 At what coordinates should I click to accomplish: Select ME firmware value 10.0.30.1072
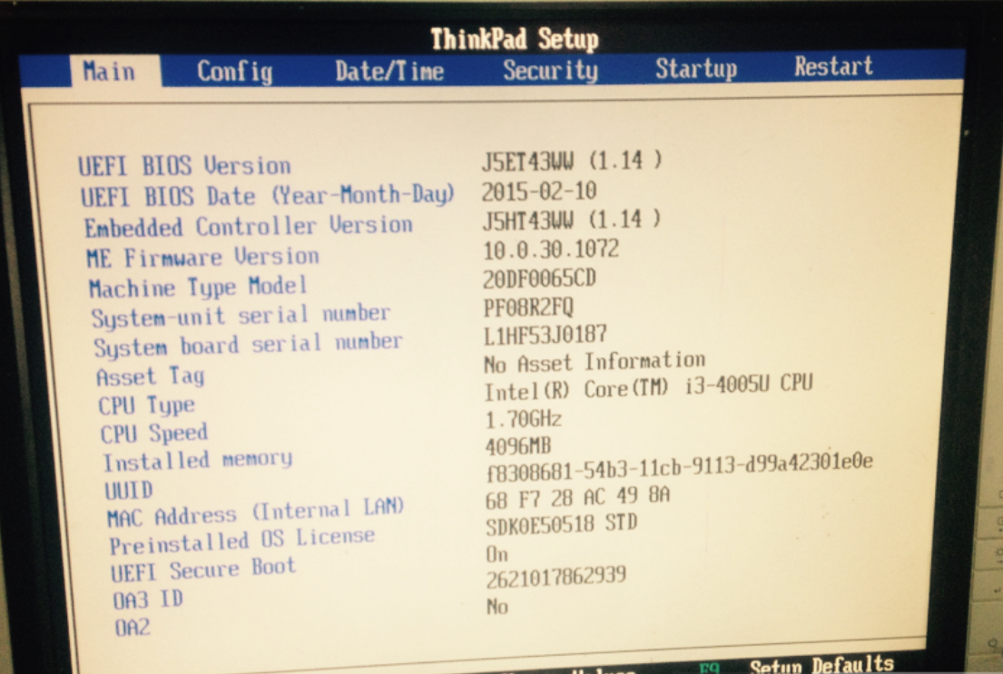point(551,249)
